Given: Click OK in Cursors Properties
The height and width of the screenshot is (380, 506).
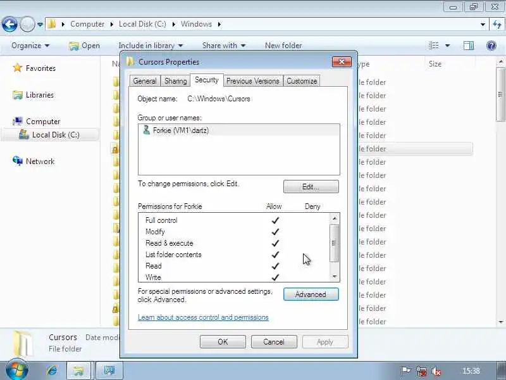Looking at the screenshot, I should (x=223, y=342).
